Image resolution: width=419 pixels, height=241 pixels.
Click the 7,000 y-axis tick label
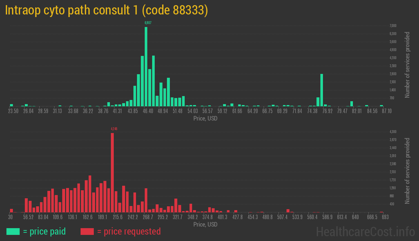393,26
